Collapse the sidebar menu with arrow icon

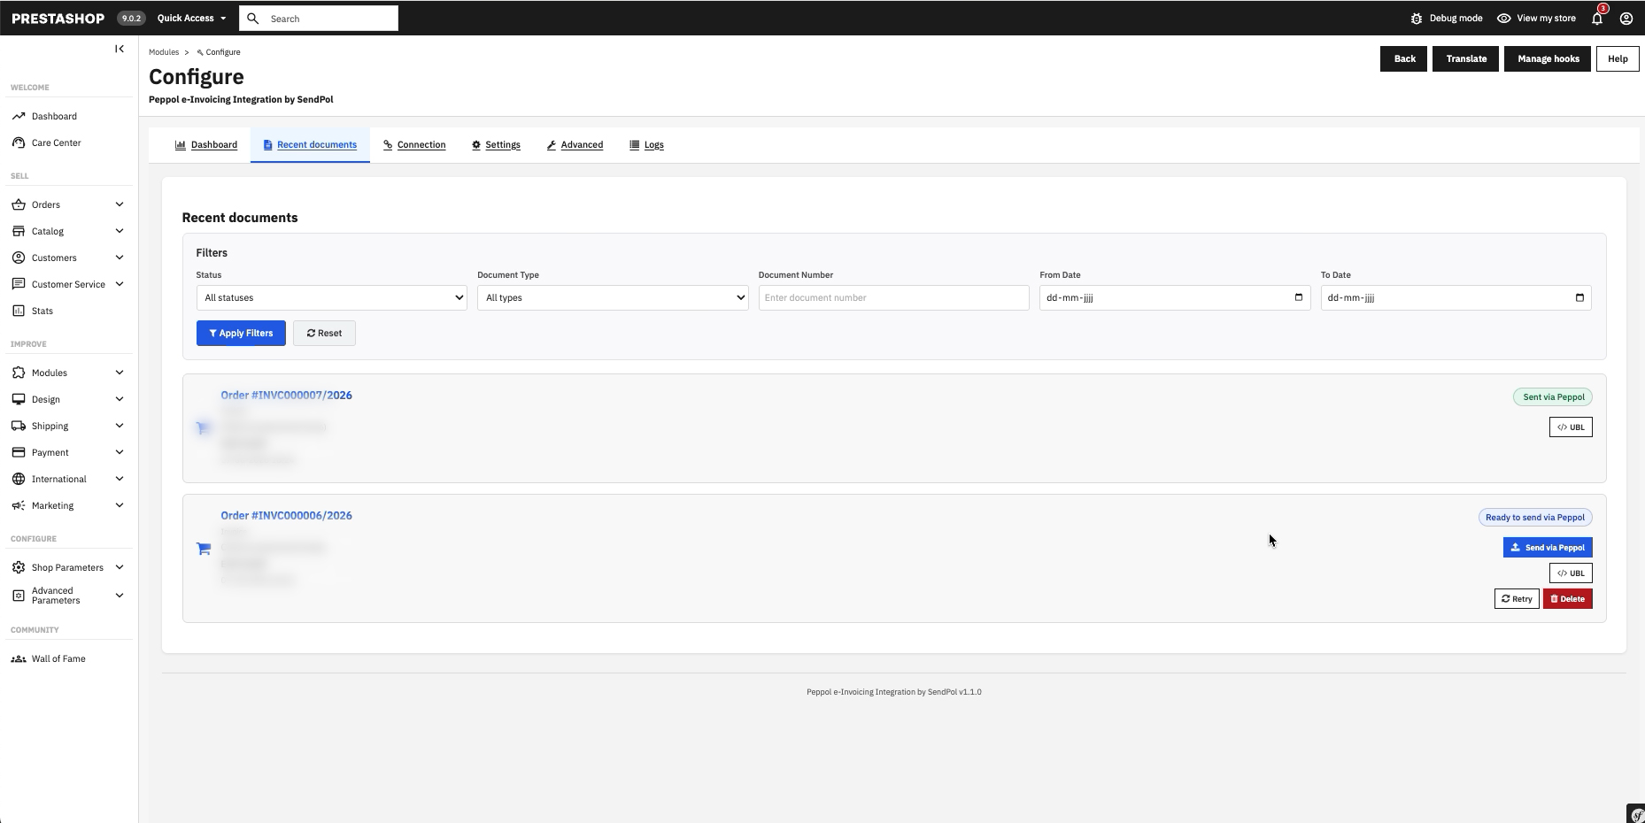pos(120,49)
